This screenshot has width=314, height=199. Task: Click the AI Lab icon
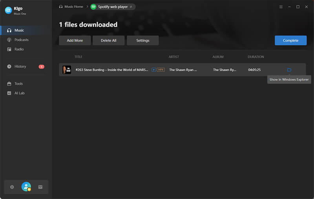[9, 93]
